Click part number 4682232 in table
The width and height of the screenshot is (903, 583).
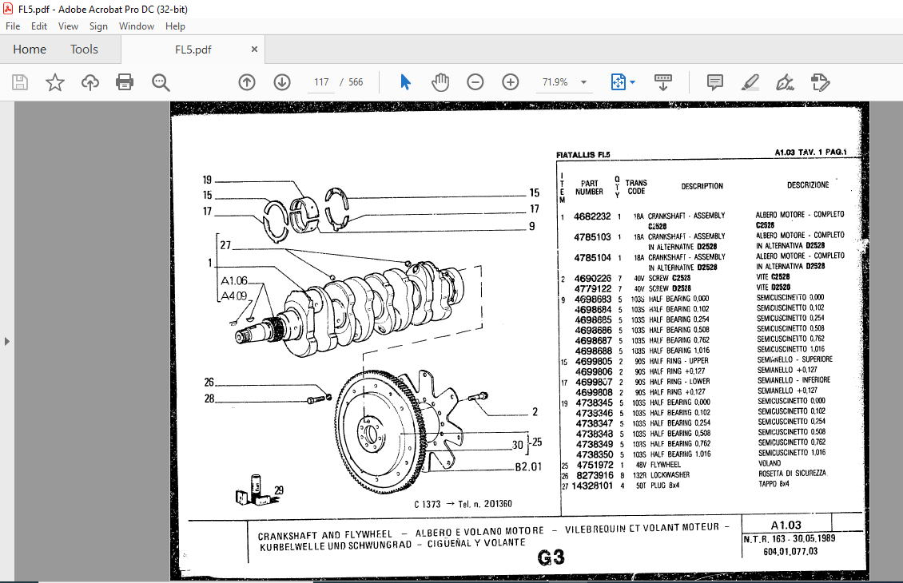pyautogui.click(x=592, y=216)
